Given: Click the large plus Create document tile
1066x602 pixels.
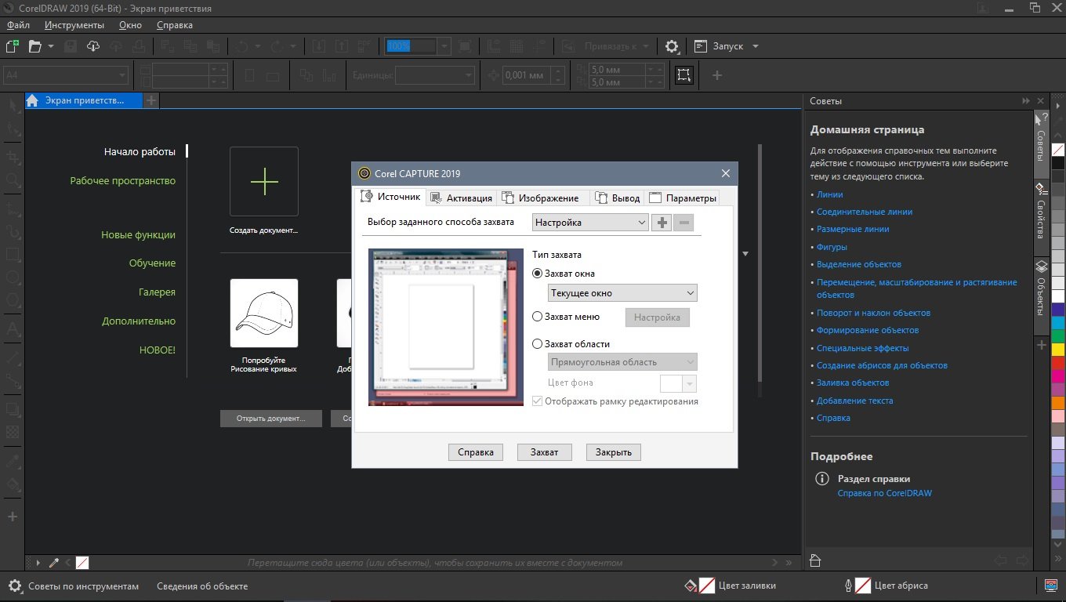Looking at the screenshot, I should click(x=264, y=181).
